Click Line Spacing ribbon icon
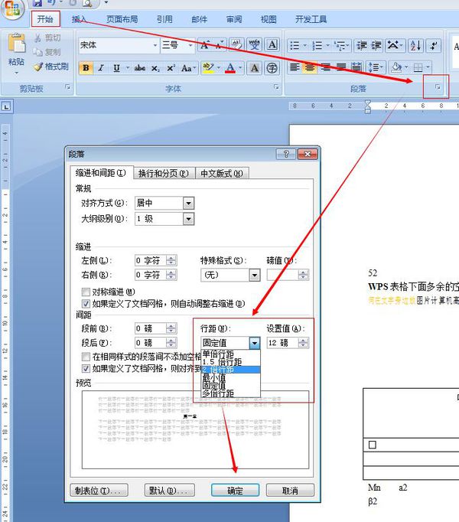Image resolution: width=459 pixels, height=522 pixels. point(376,67)
